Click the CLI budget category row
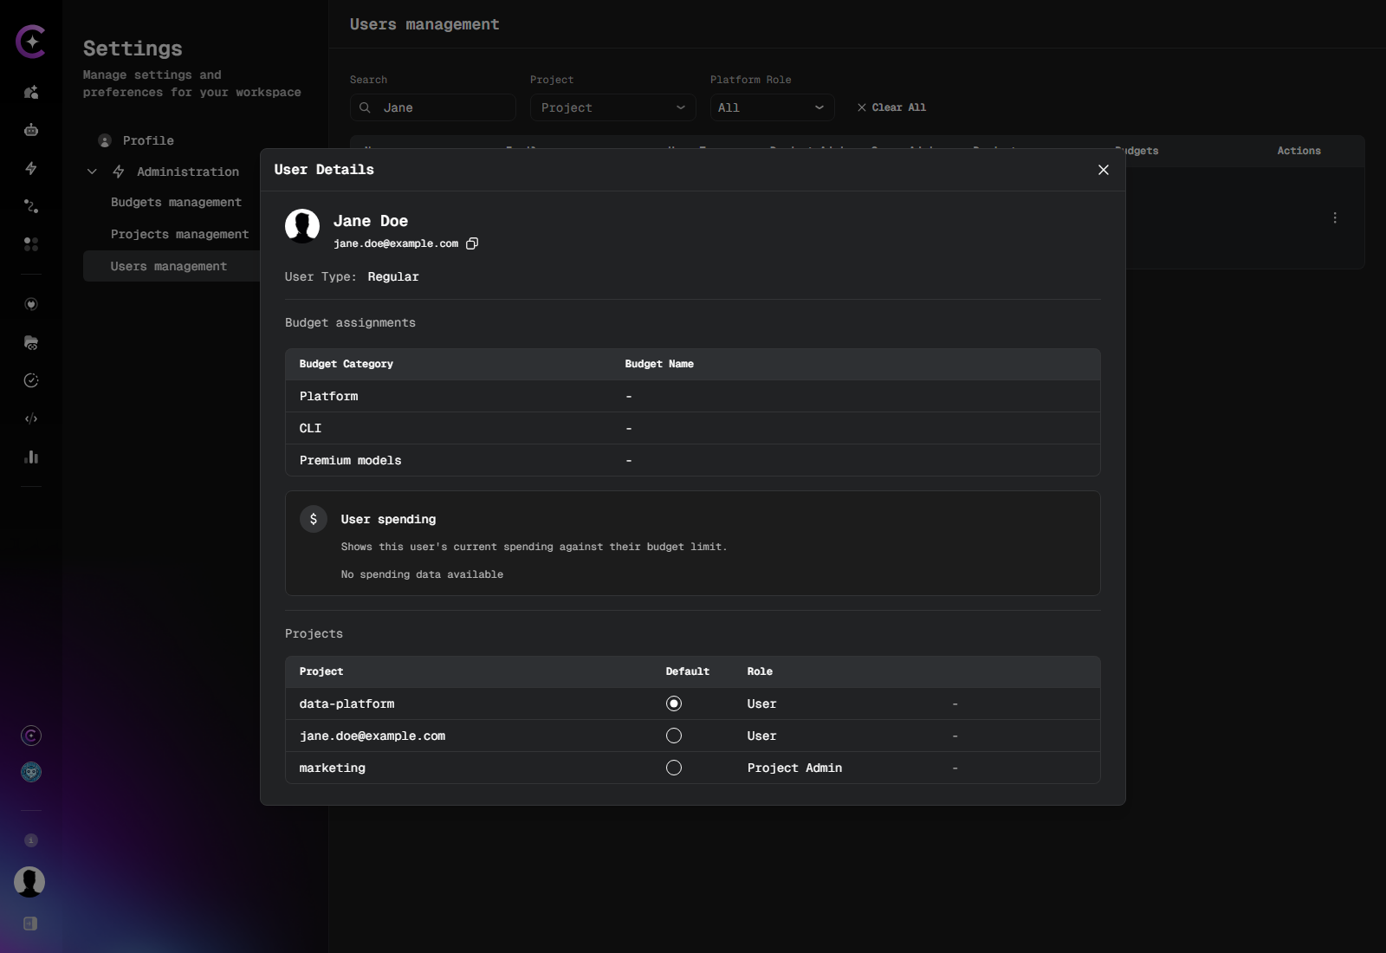The height and width of the screenshot is (953, 1386). [693, 428]
